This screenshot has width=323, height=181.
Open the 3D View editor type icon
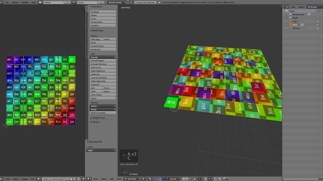point(89,179)
